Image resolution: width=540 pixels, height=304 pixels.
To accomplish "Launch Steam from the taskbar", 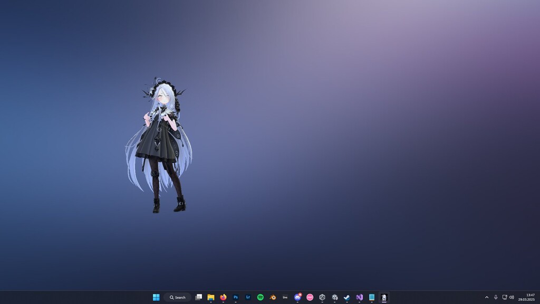I will click(347, 297).
